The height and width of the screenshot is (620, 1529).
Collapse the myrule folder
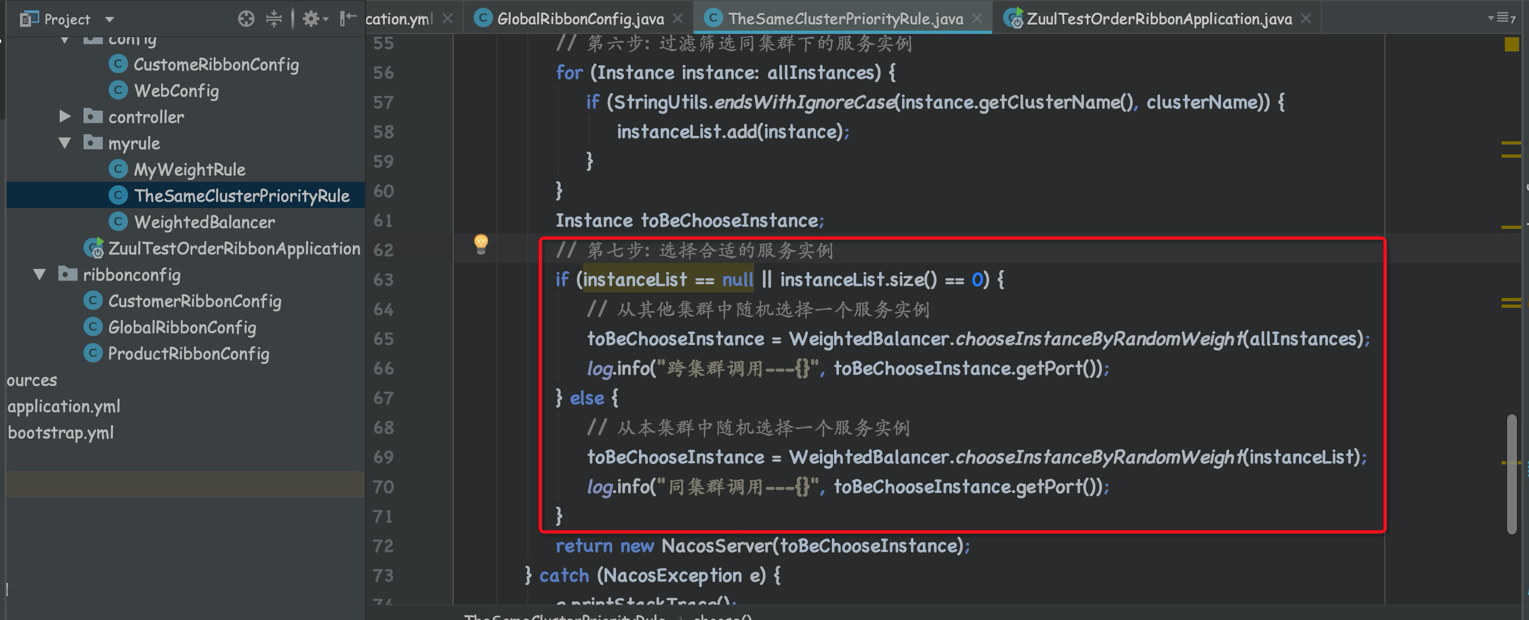coord(65,143)
